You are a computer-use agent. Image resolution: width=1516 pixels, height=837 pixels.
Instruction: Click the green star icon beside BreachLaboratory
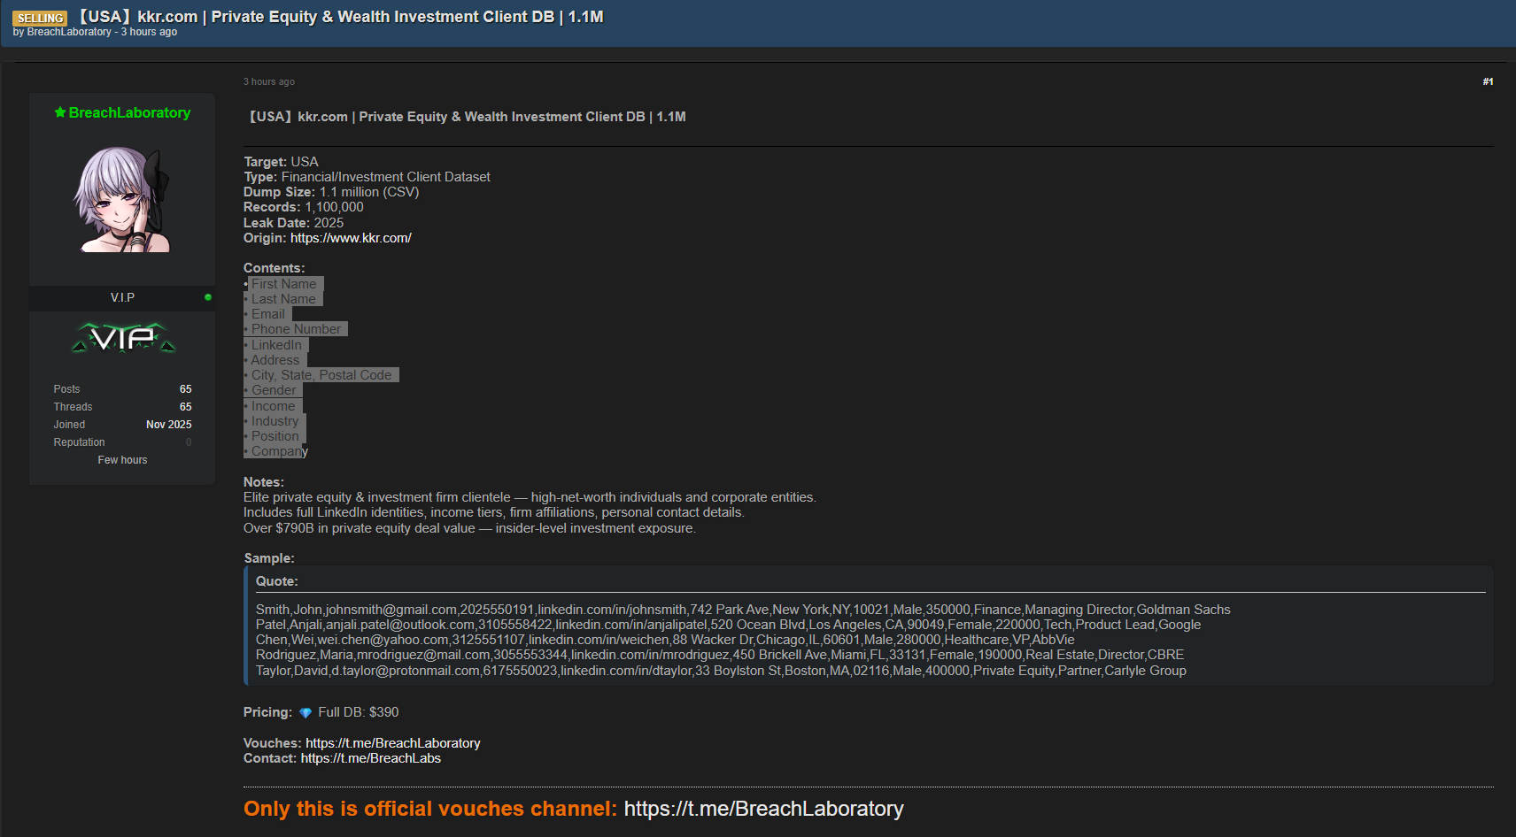point(60,112)
